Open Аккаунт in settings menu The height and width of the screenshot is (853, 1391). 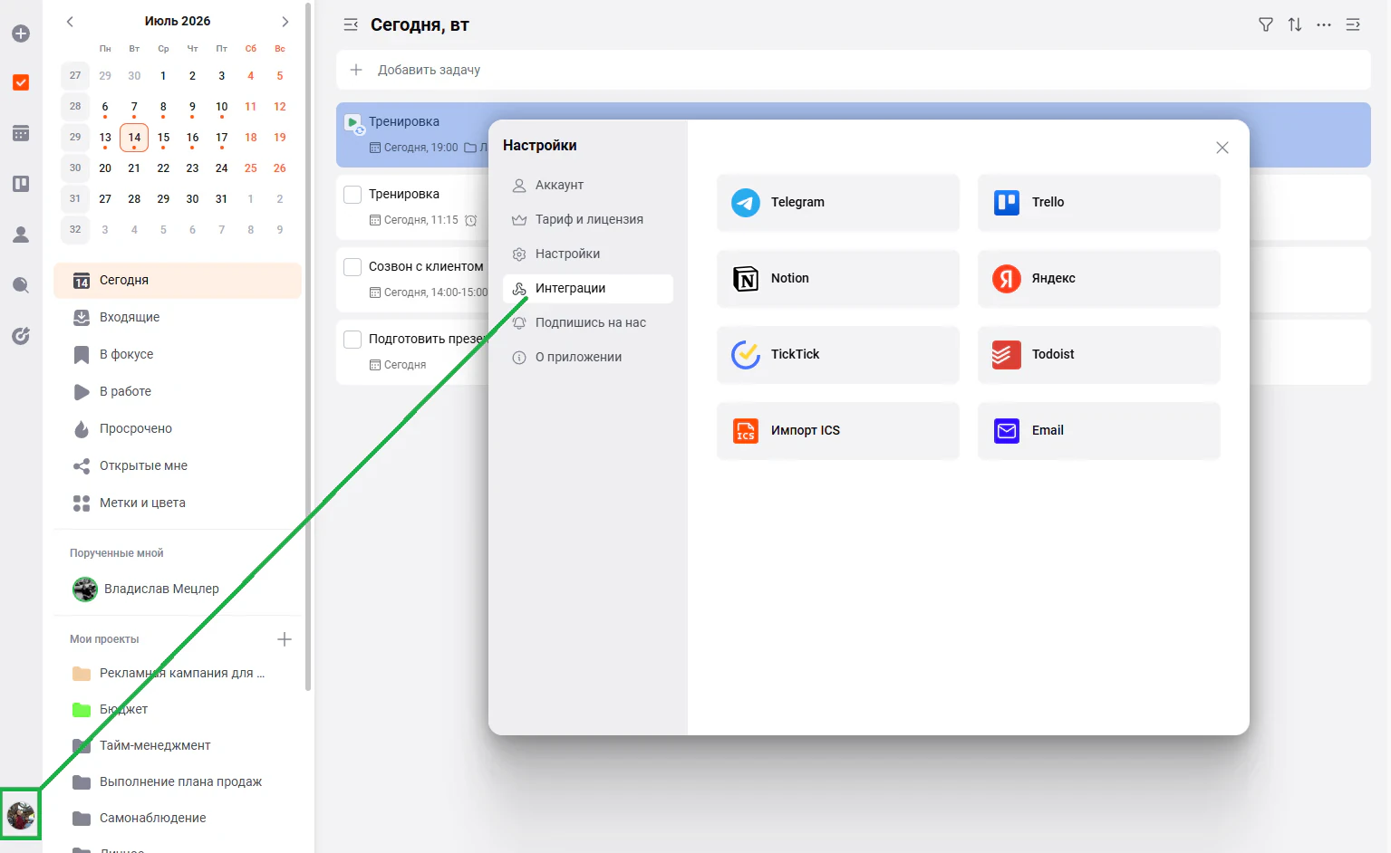(x=588, y=185)
